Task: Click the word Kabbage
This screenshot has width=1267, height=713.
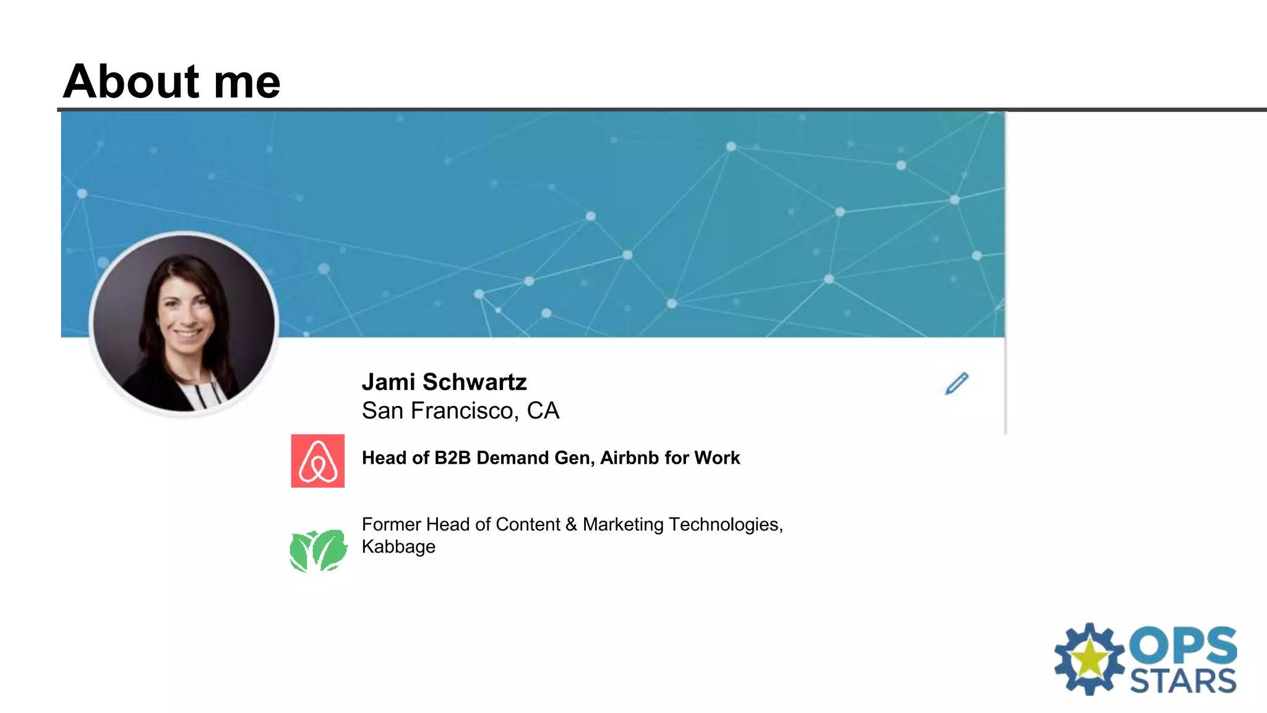Action: tap(398, 547)
